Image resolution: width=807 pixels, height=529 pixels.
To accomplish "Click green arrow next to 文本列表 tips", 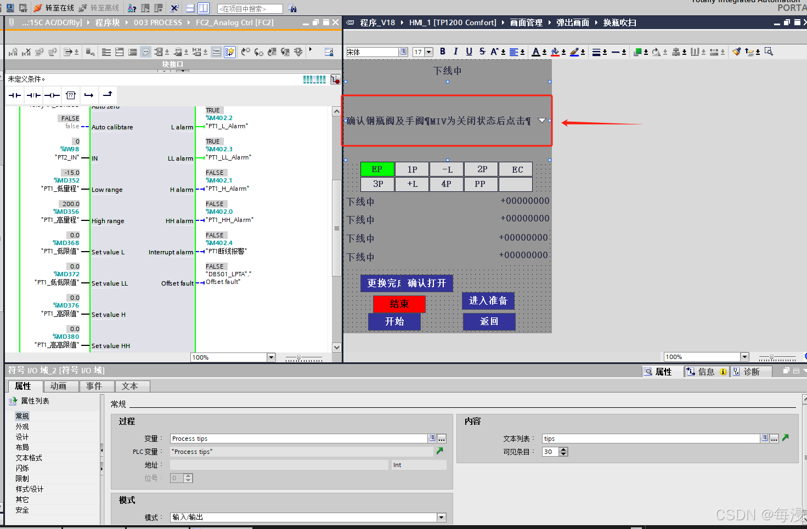I will pos(786,438).
